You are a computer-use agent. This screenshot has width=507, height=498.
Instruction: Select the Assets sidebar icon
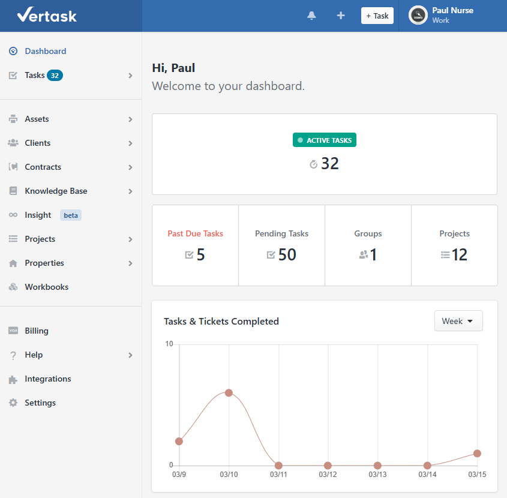pyautogui.click(x=12, y=119)
